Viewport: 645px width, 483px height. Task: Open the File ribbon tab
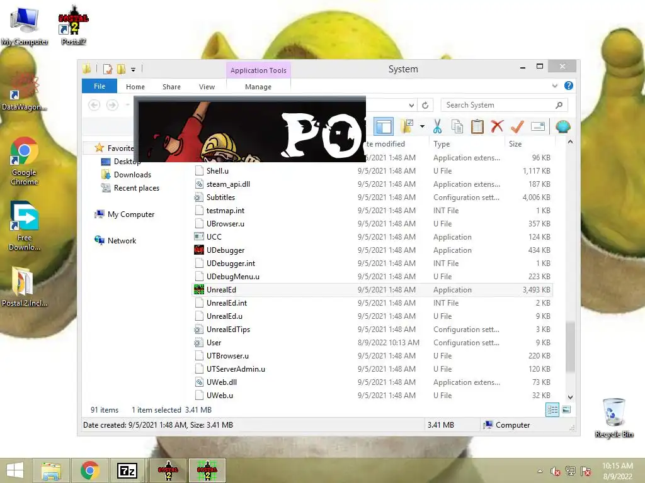100,86
